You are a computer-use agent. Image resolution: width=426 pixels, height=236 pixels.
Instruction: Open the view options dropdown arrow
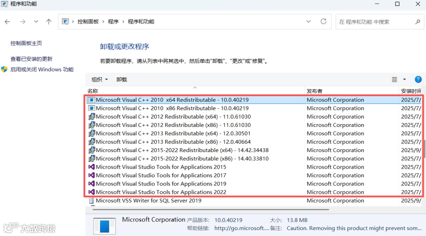click(404, 80)
